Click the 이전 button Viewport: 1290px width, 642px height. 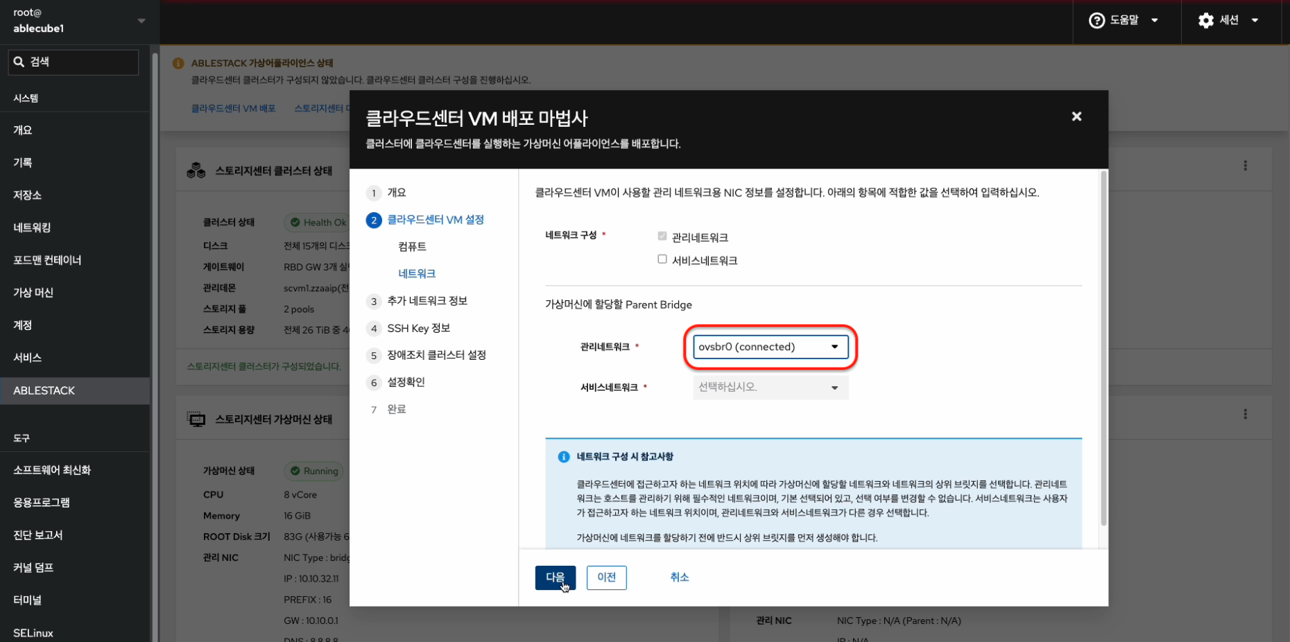[x=606, y=578]
